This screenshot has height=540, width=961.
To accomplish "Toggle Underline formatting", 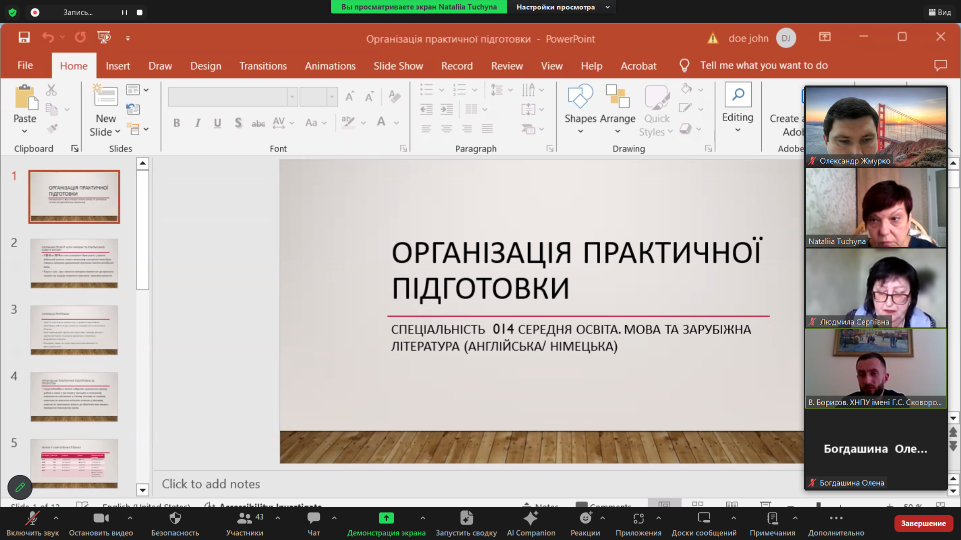I will tap(217, 123).
